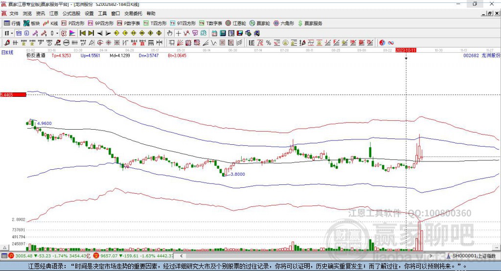Open the P四方形 tool
Image resolution: width=501 pixels, height=271 pixels.
click(x=73, y=23)
